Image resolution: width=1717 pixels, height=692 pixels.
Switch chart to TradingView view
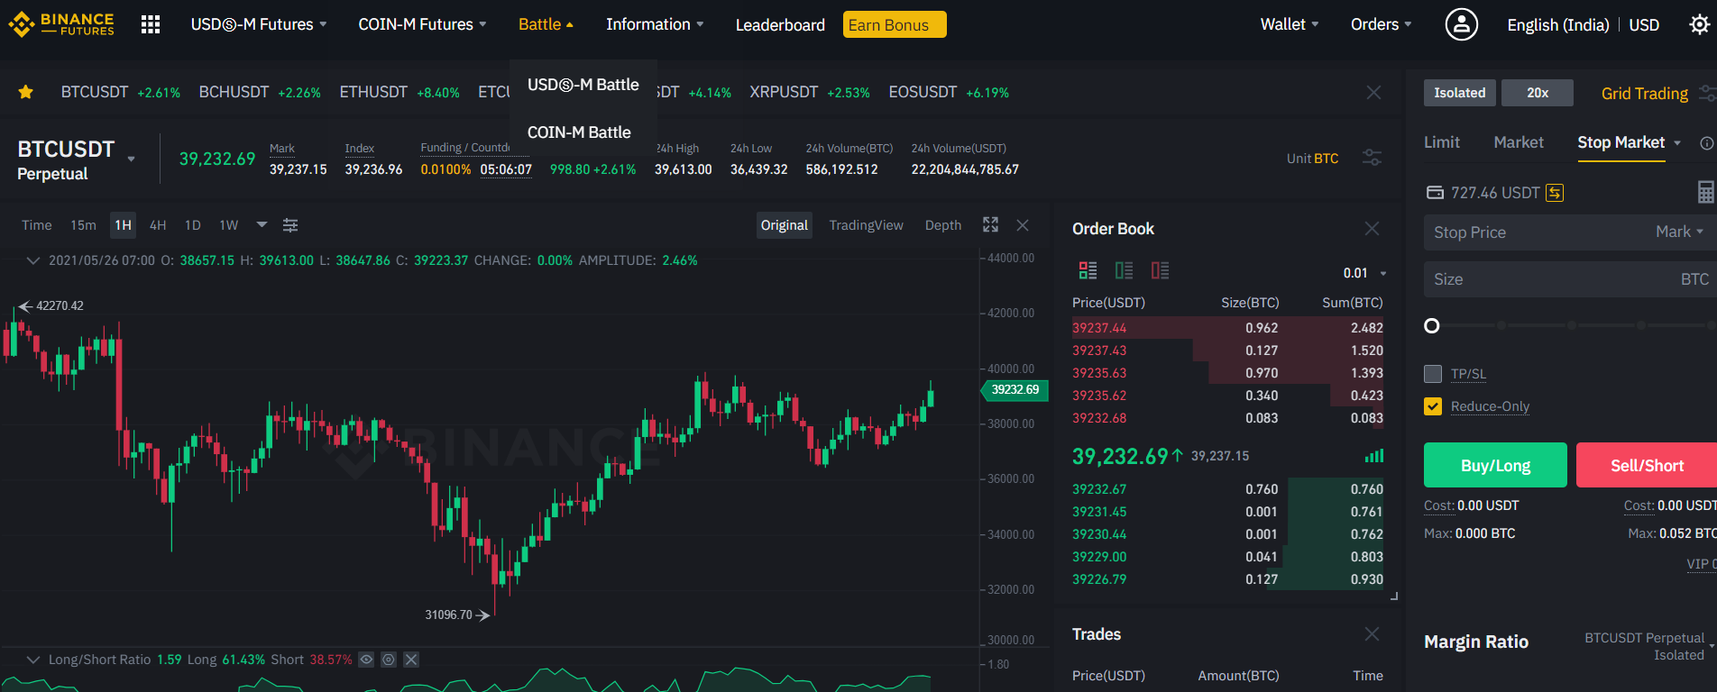[x=866, y=225]
